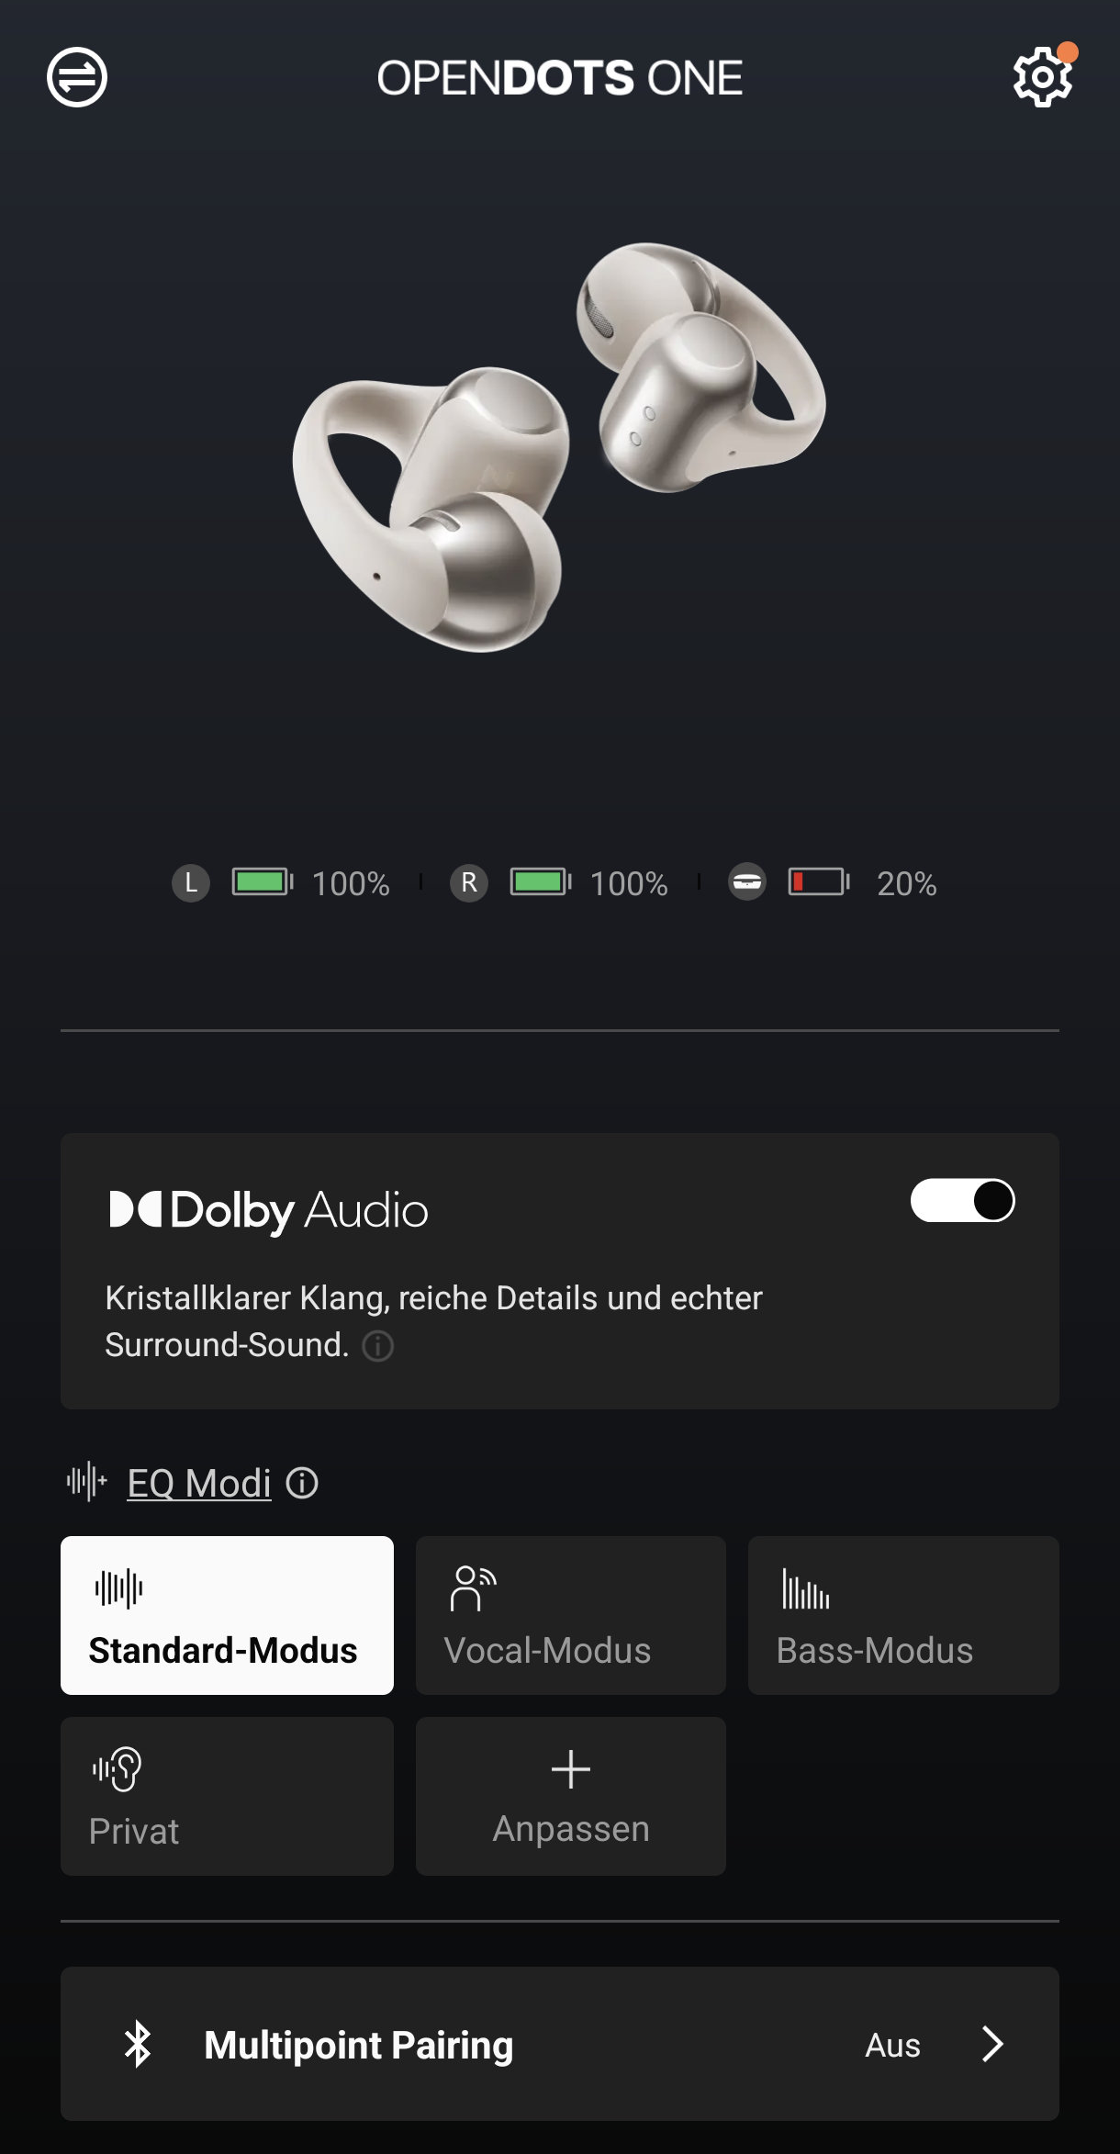This screenshot has height=2154, width=1120.
Task: Open the Multipoint Pairing row
Action: tap(560, 2044)
